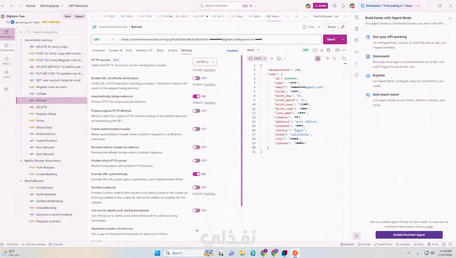The height and width of the screenshot is (258, 456).
Task: Switch to the Body request tab
Action: 160,50
